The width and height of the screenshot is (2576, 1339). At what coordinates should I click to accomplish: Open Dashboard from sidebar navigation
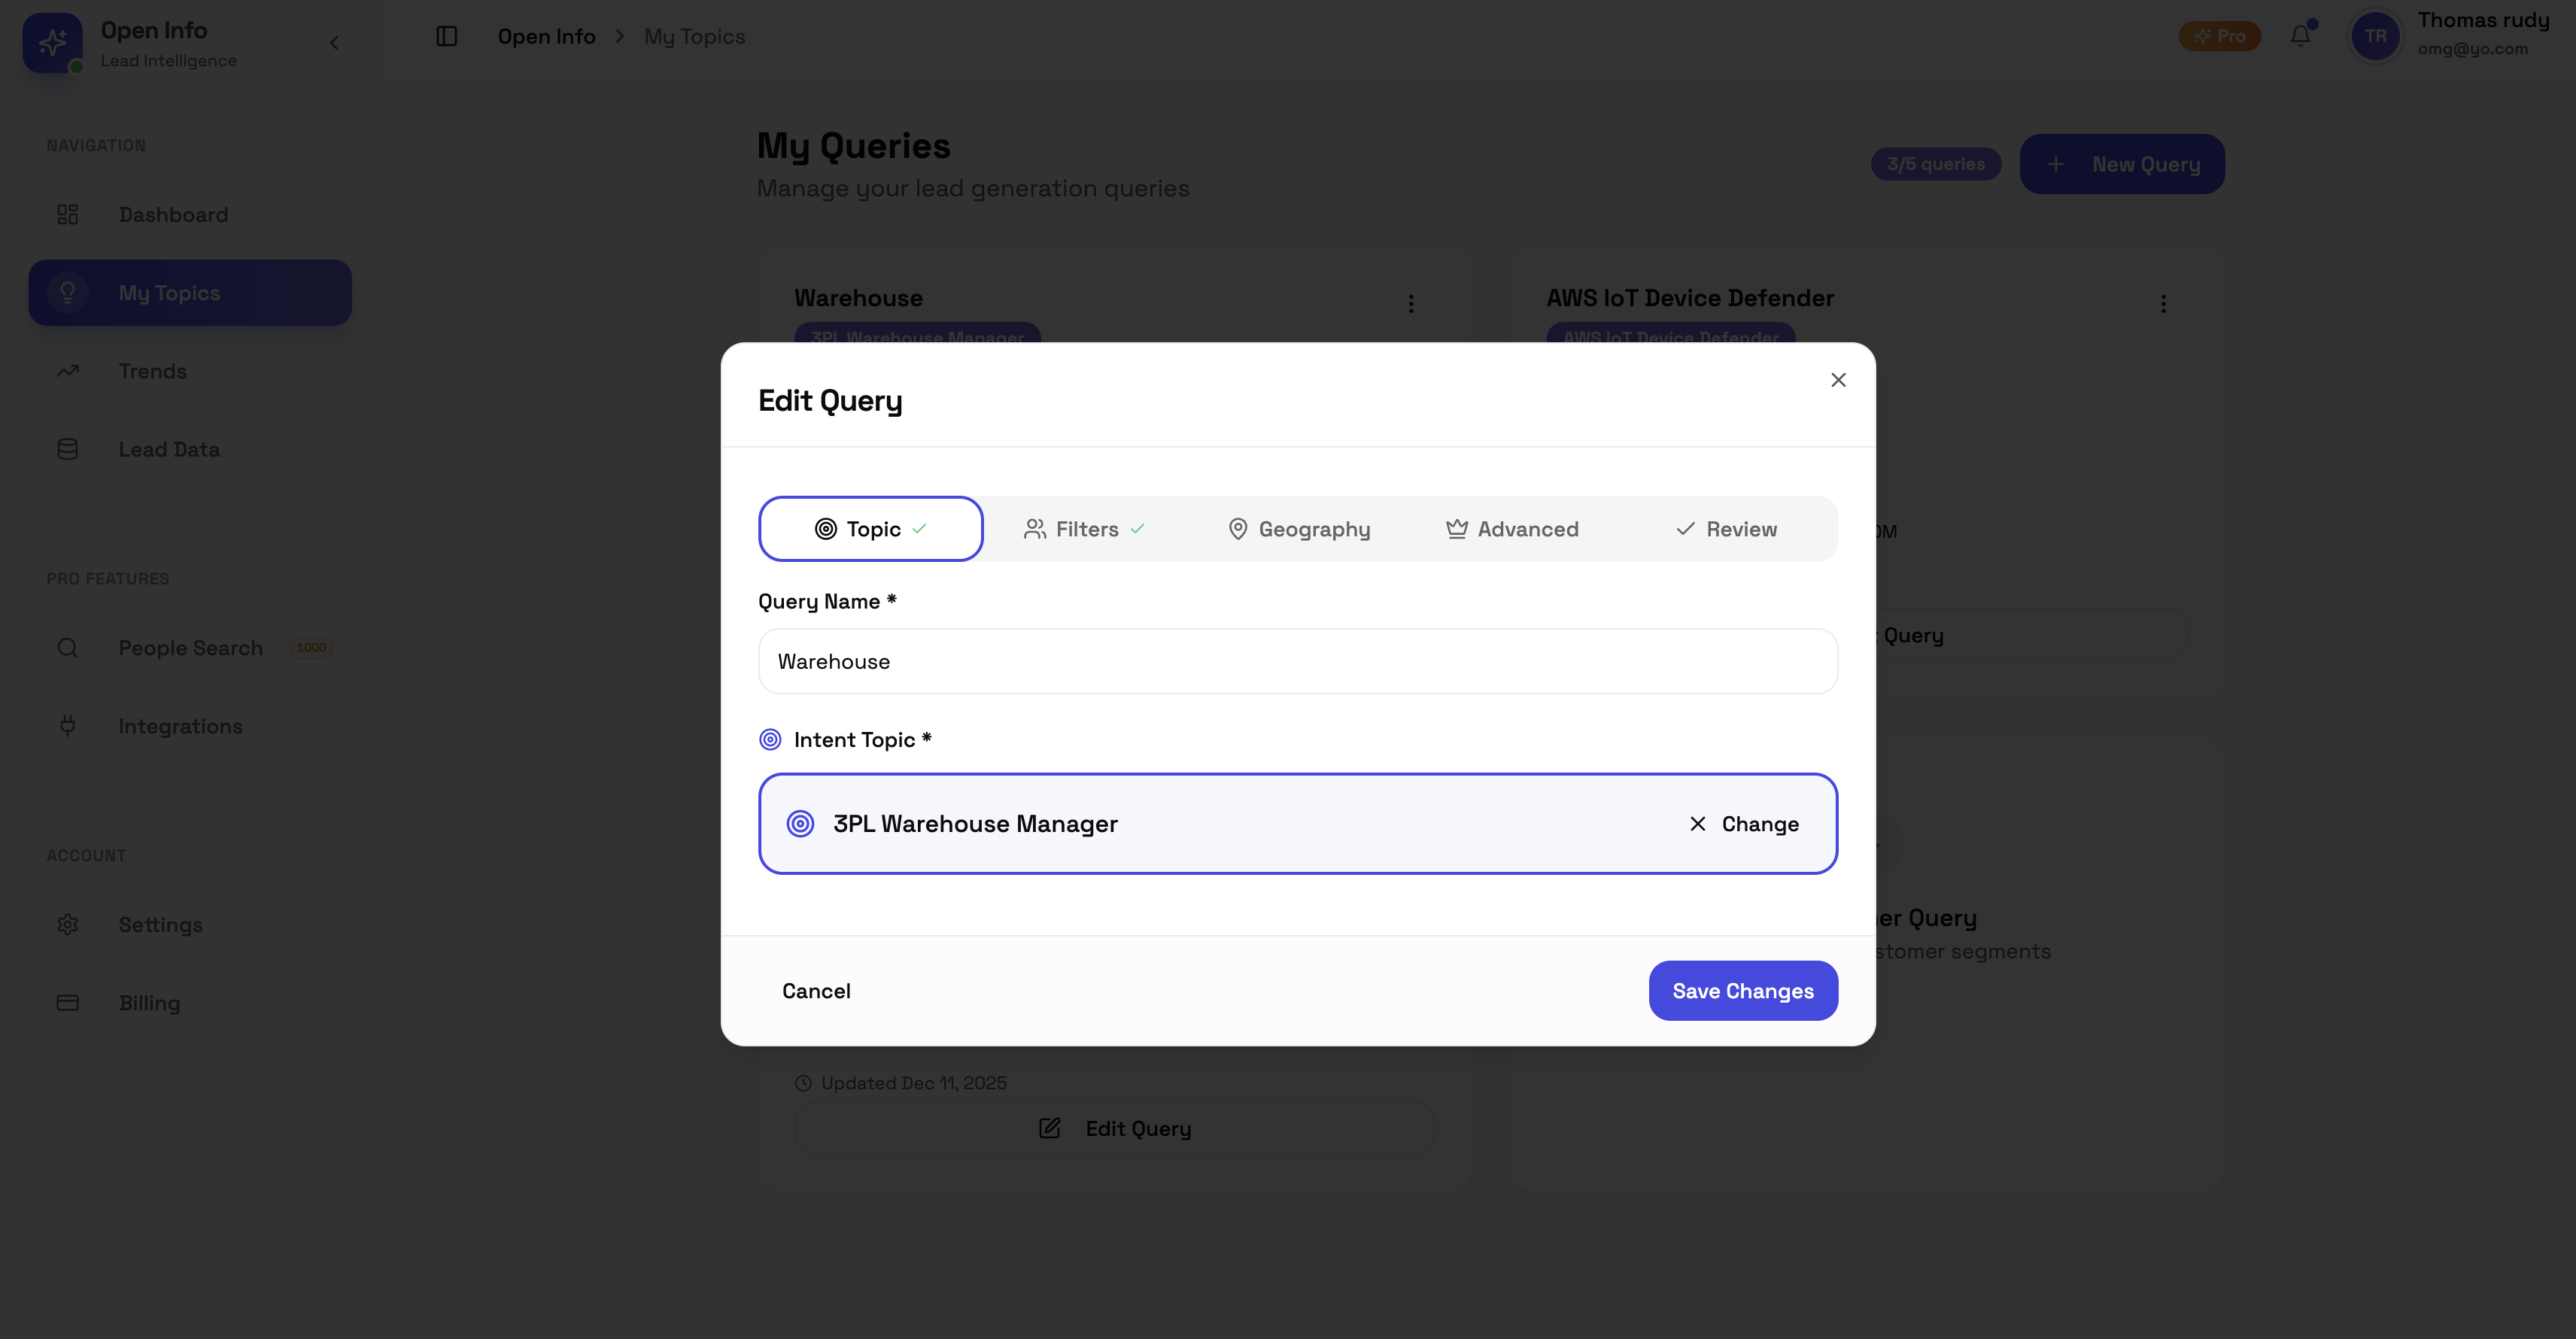tap(173, 215)
